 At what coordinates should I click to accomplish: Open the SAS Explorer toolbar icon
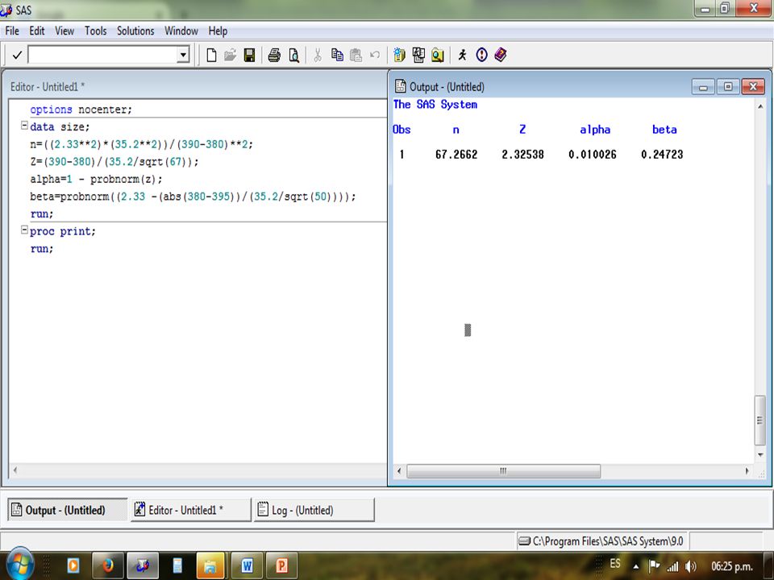click(418, 55)
